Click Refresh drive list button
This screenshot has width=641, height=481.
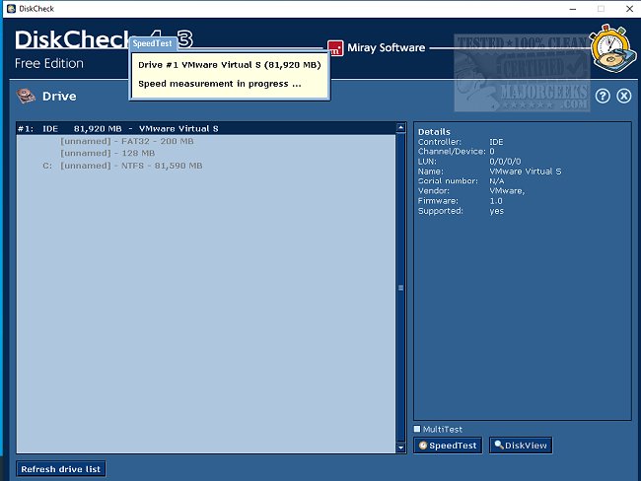(61, 469)
